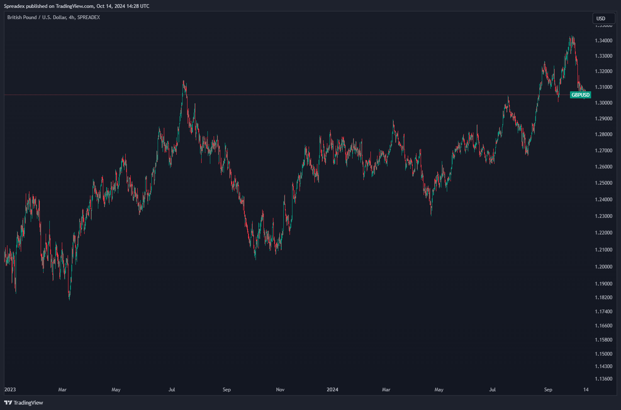Image resolution: width=621 pixels, height=410 pixels.
Task: Click the Mar label after 2024
Action: coord(386,390)
